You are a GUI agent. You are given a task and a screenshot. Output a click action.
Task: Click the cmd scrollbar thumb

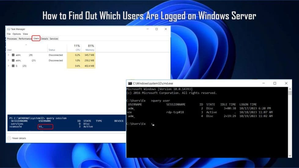pos(290,93)
